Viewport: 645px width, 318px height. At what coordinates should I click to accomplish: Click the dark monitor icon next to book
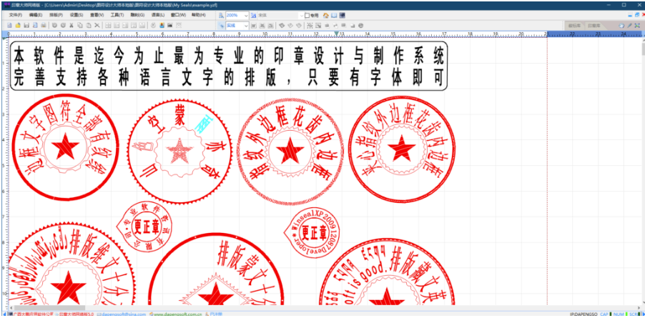coord(343,15)
